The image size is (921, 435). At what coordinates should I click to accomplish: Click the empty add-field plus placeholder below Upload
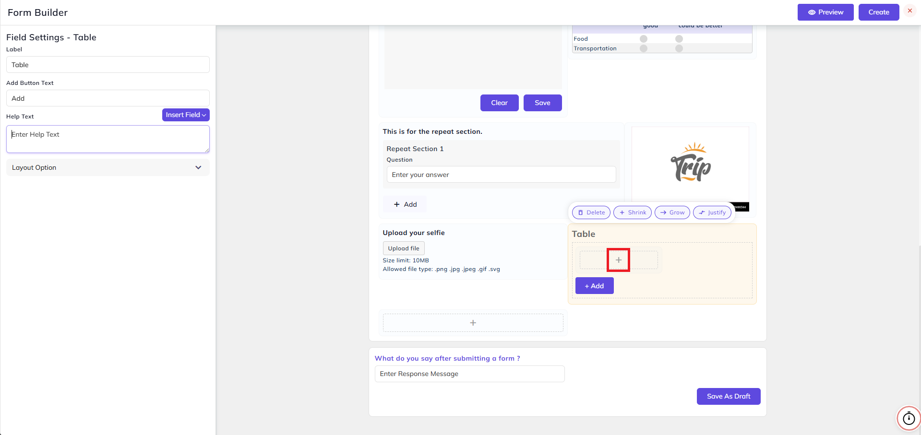point(473,323)
